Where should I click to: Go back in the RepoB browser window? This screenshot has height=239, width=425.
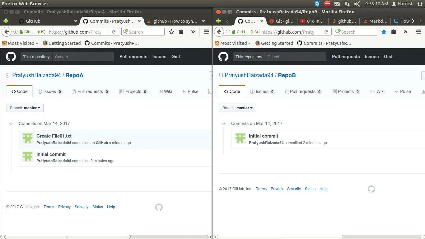[x=219, y=32]
